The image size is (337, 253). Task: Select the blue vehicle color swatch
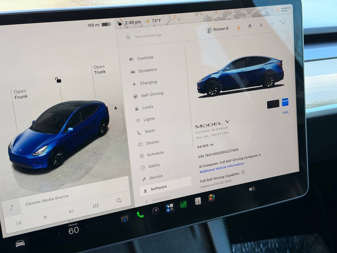coord(285,102)
